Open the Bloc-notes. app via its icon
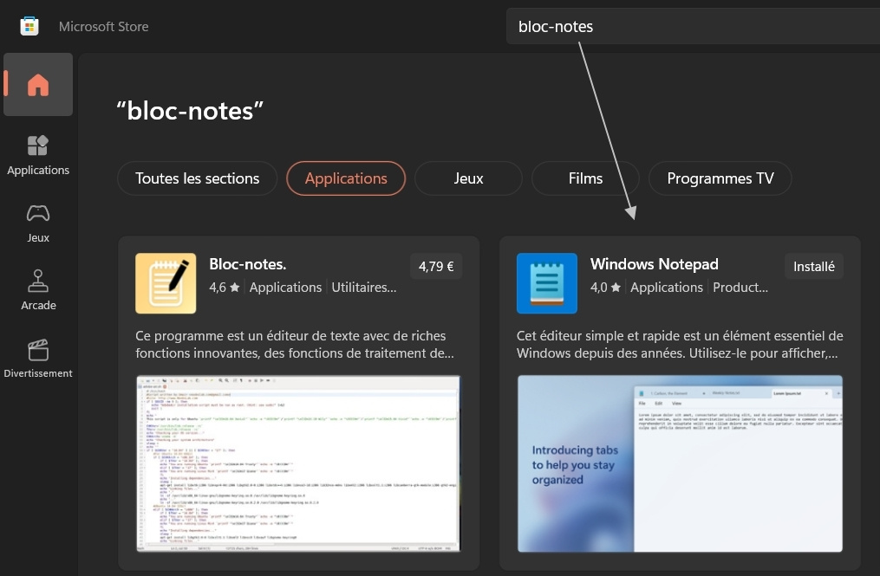The width and height of the screenshot is (880, 576). click(166, 283)
